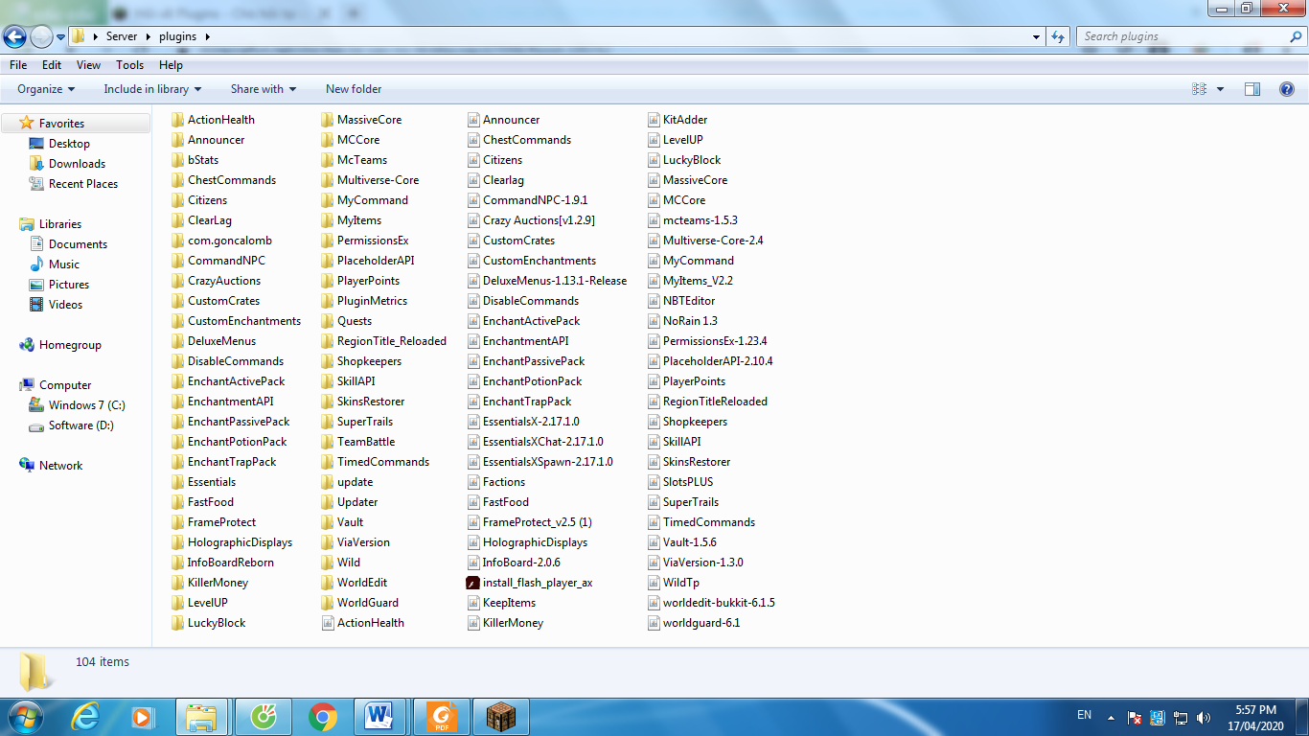The width and height of the screenshot is (1309, 736).
Task: Click the NBTEditor jar file icon
Action: tap(654, 301)
